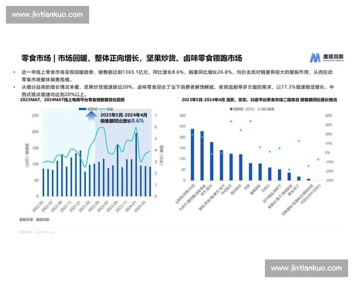Click the first bullet paragraph starting 近一年线上零食市场
Viewport: 354px width, 283px height.
177,75
